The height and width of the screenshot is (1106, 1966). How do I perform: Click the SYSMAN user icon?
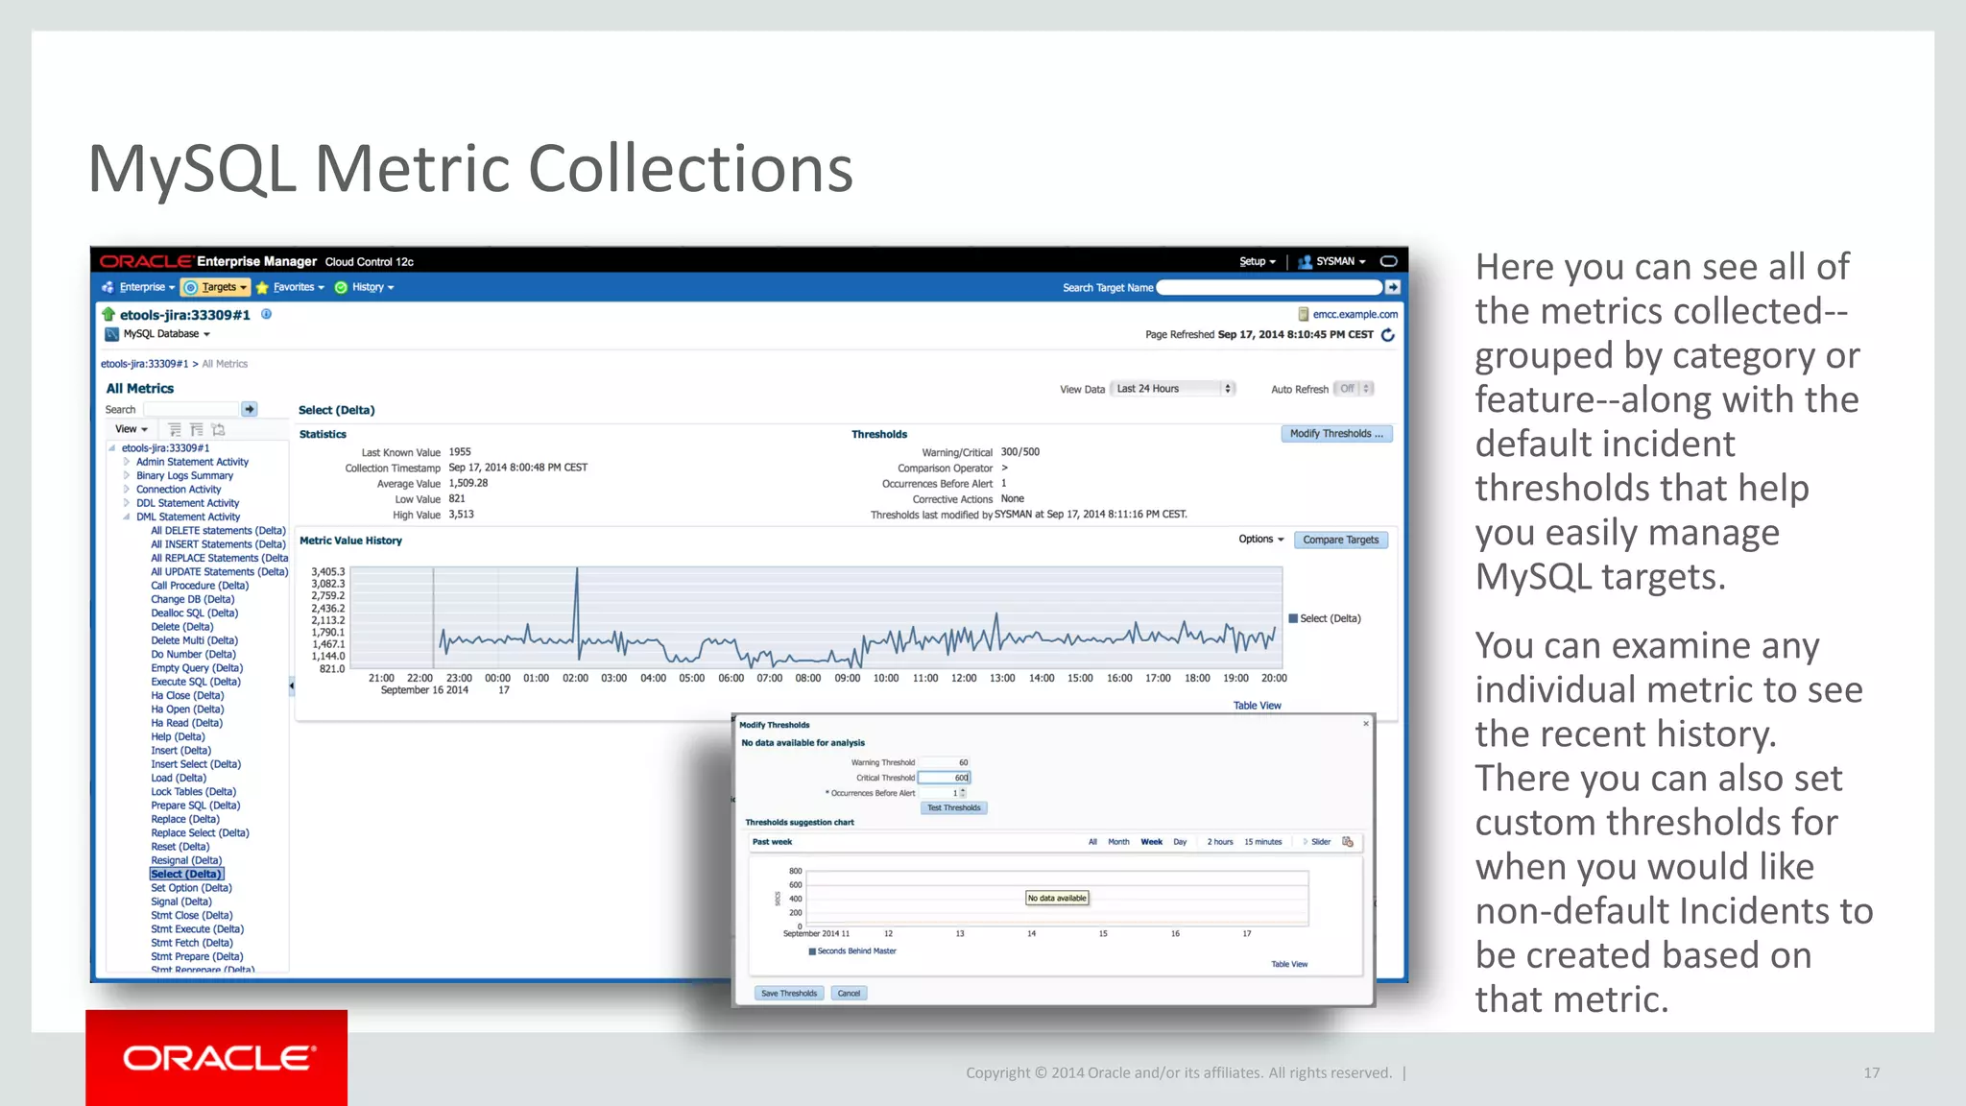1305,261
